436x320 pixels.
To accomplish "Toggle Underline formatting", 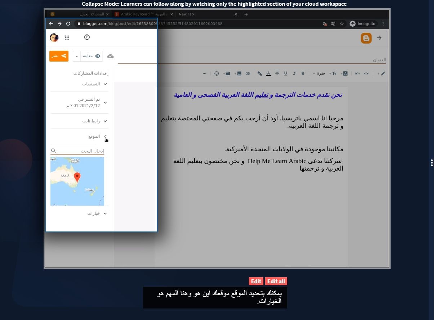I will pos(286,73).
